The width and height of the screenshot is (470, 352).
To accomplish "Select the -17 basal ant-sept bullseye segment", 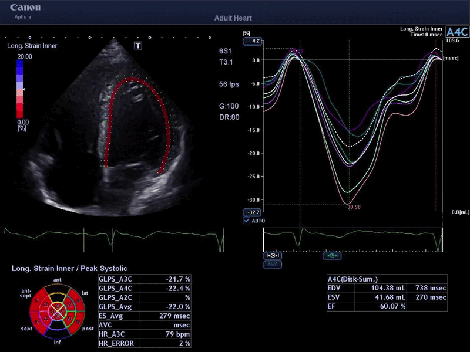I will click(37, 301).
